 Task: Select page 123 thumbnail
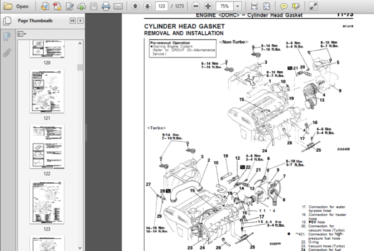(x=47, y=202)
